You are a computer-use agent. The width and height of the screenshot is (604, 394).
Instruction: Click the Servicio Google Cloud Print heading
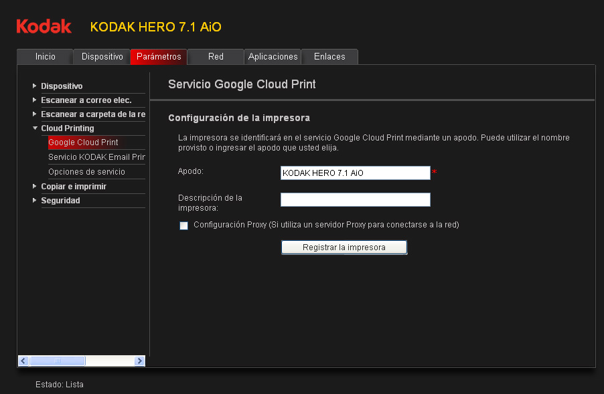point(242,84)
